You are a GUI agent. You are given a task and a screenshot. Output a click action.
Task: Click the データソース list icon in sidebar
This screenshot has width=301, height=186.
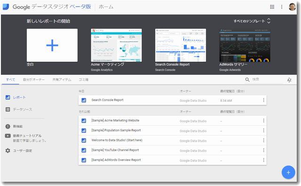click(x=8, y=110)
